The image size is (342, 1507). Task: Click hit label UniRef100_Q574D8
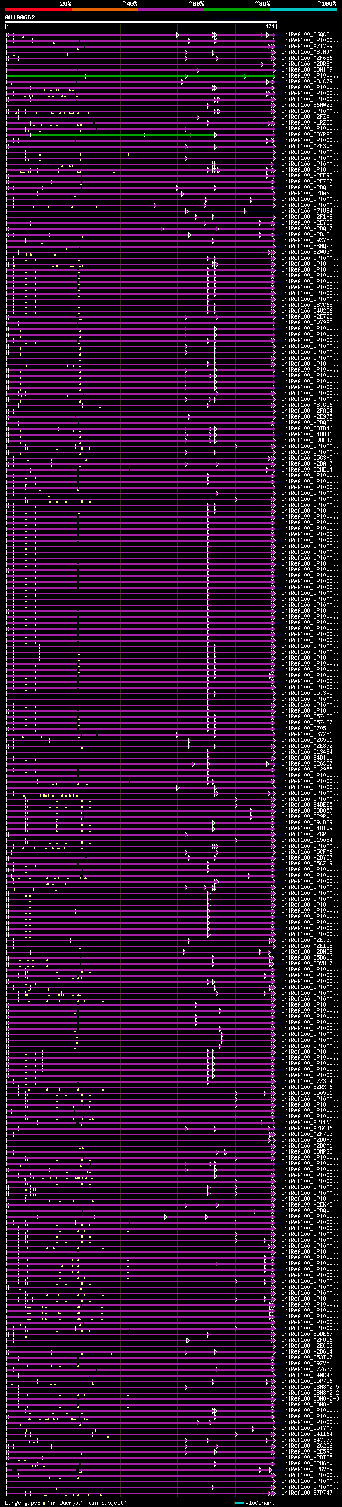pyautogui.click(x=307, y=716)
